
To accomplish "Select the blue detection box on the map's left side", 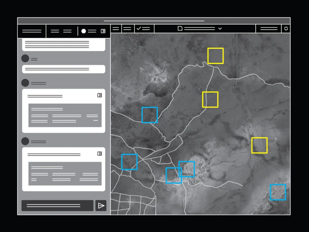I will 150,115.
